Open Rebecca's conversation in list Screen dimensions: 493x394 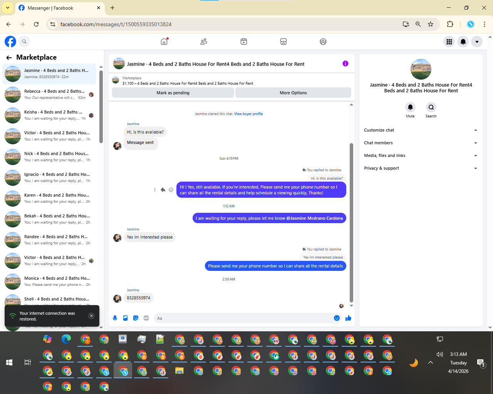tap(49, 94)
